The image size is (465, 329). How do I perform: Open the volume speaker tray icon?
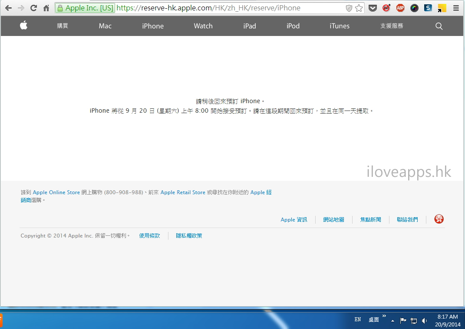[424, 320]
